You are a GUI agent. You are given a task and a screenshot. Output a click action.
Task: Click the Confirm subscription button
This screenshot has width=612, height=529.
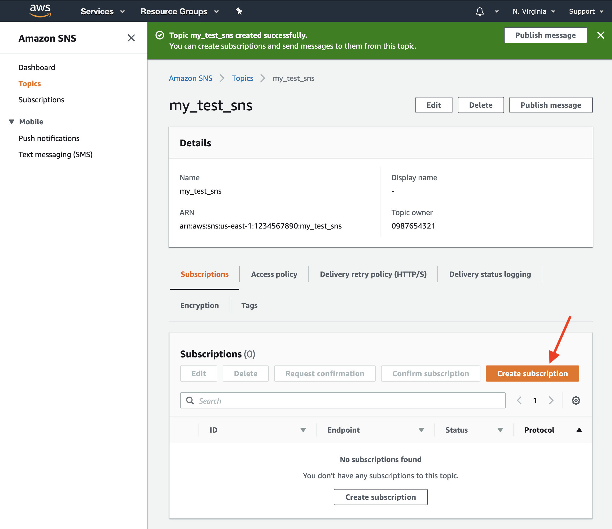point(430,373)
